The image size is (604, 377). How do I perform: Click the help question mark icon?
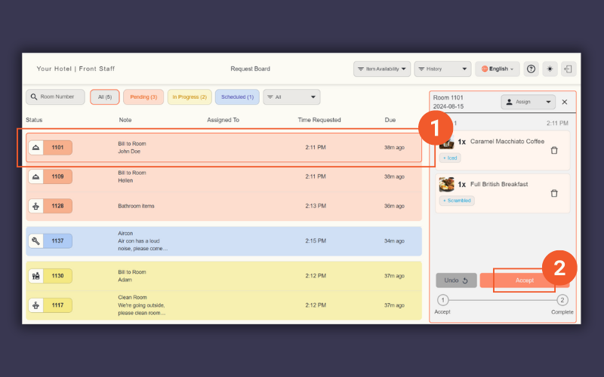coord(532,69)
